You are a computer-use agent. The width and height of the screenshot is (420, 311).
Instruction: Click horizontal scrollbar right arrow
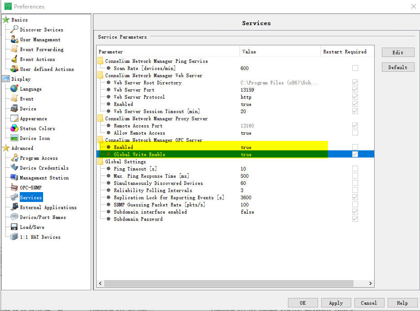371,283
